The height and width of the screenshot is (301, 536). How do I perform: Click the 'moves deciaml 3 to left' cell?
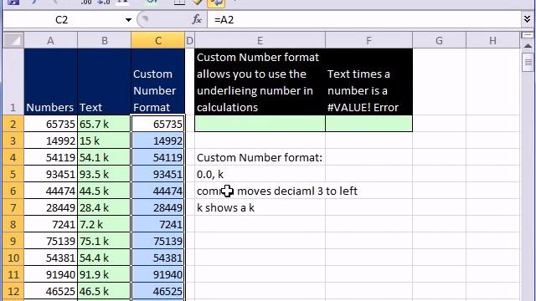click(260, 191)
